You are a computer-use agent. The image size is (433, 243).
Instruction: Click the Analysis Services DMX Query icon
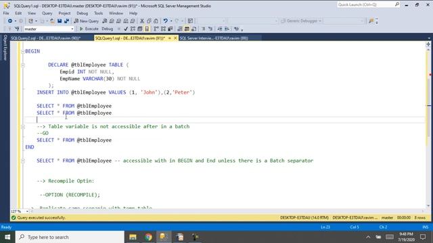click(x=118, y=21)
